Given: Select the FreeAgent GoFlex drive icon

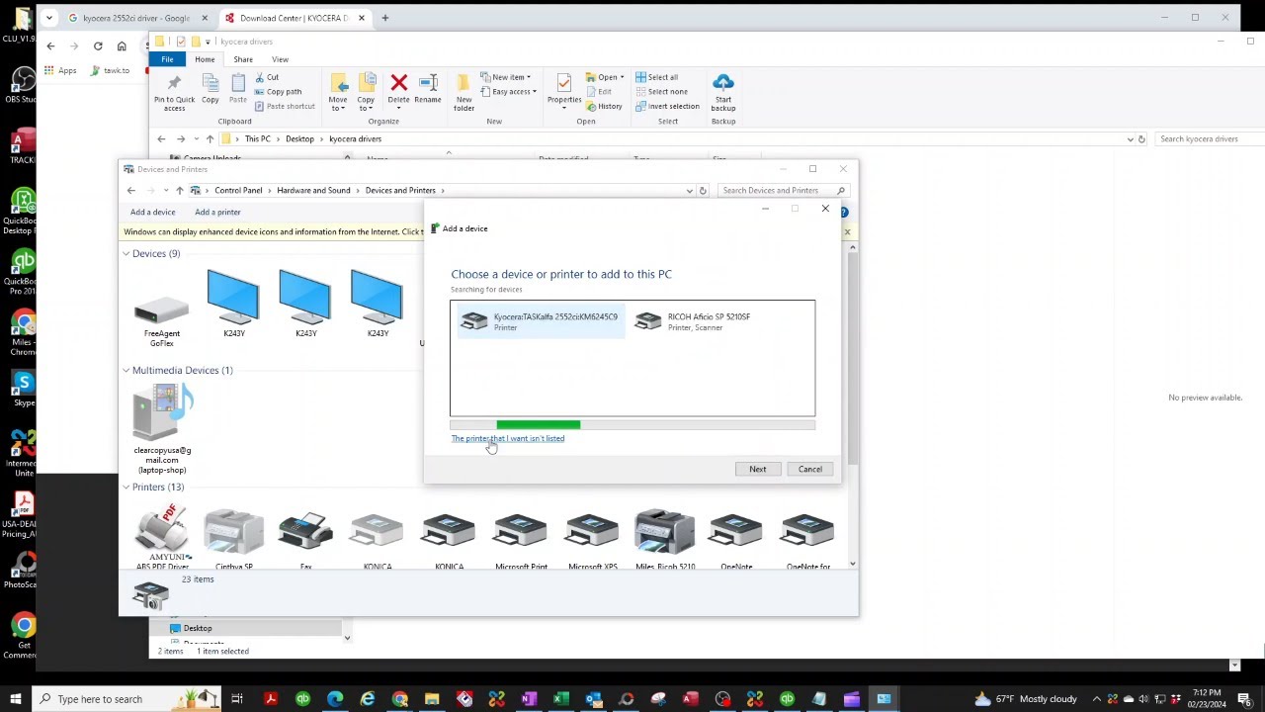Looking at the screenshot, I should (x=162, y=310).
